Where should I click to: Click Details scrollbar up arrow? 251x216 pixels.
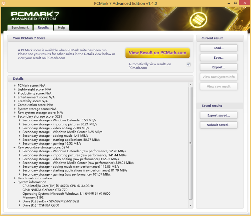point(190,85)
